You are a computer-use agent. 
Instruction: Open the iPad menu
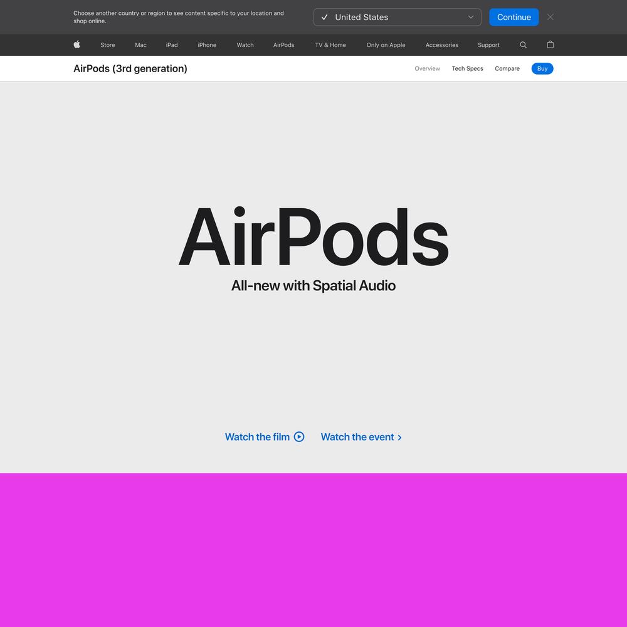point(172,45)
